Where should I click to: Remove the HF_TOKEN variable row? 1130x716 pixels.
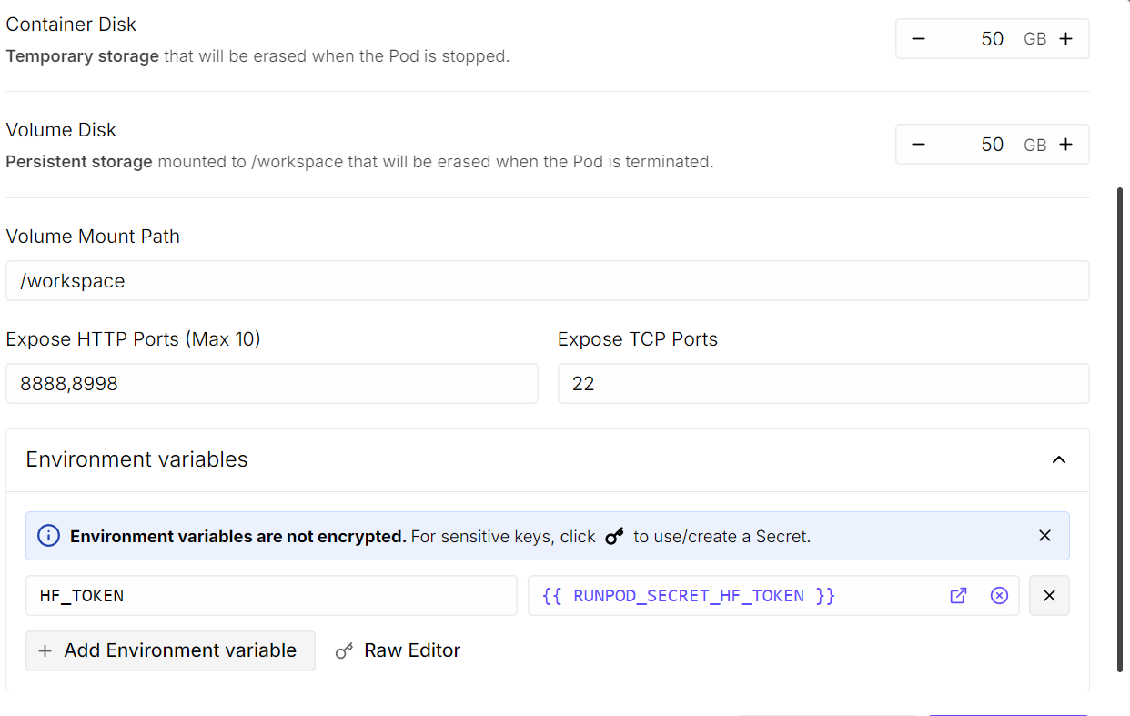tap(1049, 595)
